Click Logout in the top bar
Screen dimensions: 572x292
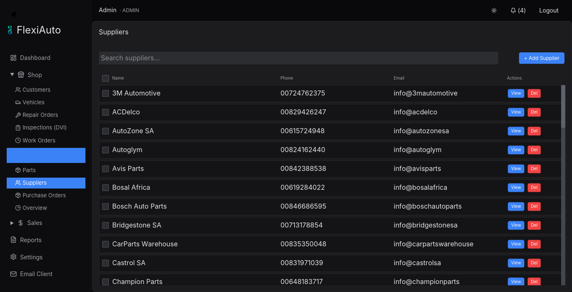coord(549,10)
